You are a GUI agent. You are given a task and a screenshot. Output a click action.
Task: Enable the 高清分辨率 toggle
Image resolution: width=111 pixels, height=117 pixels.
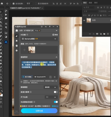tap(56, 92)
